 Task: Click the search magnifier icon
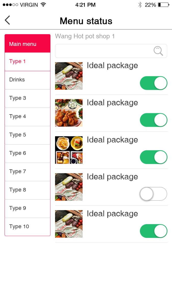click(x=158, y=51)
